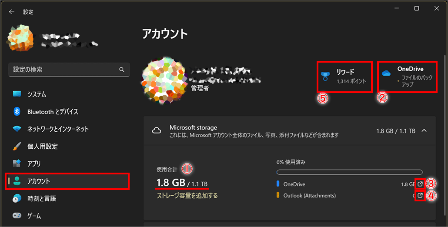Click the OneDrive blue legend marker
The width and height of the screenshot is (448, 227).
click(277, 184)
